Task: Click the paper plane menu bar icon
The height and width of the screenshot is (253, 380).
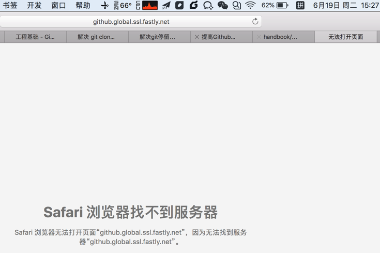Action: click(166, 5)
